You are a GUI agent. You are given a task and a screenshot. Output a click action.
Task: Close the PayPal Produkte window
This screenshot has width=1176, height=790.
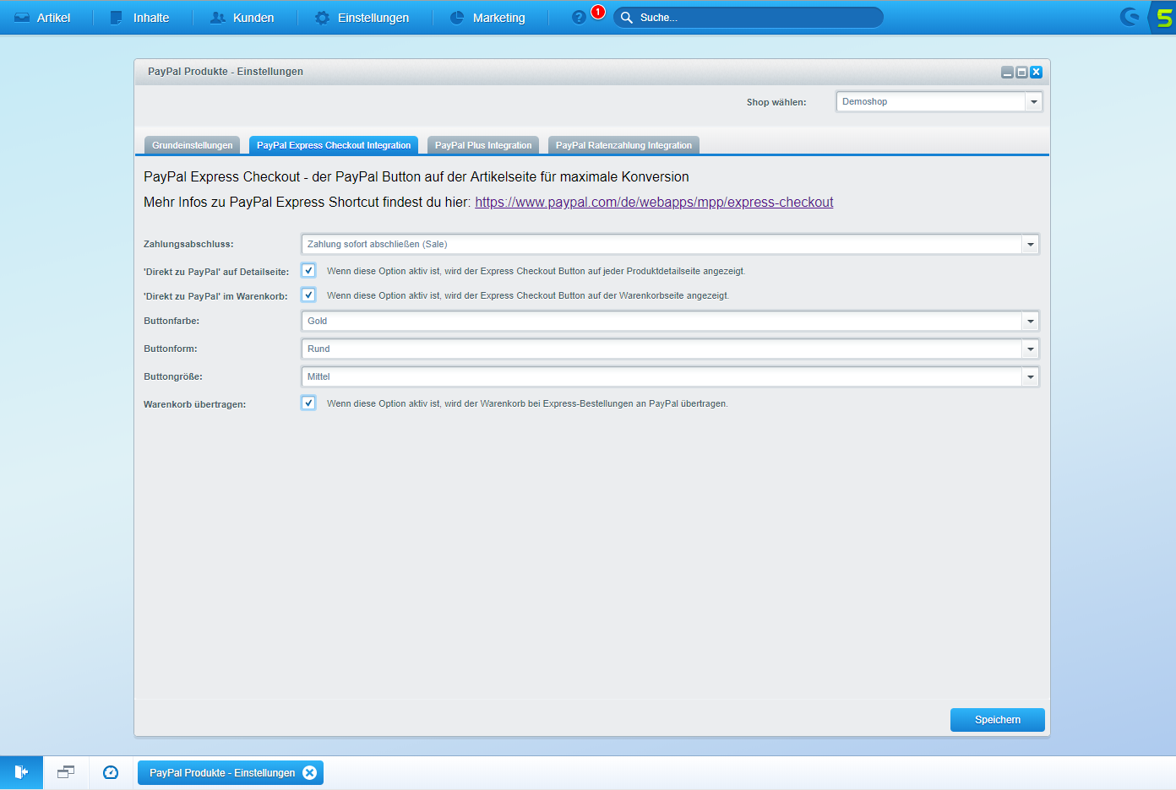[1036, 73]
